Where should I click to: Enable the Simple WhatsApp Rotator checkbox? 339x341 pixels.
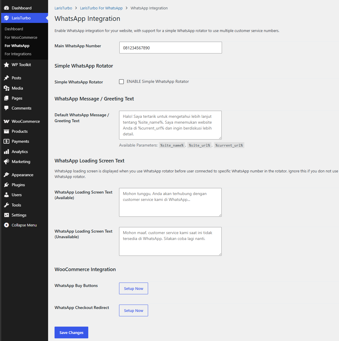121,82
